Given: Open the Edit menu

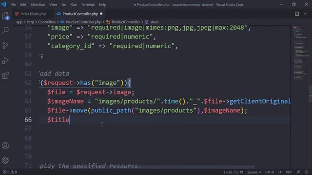Looking at the screenshot, I should pos(23,4).
